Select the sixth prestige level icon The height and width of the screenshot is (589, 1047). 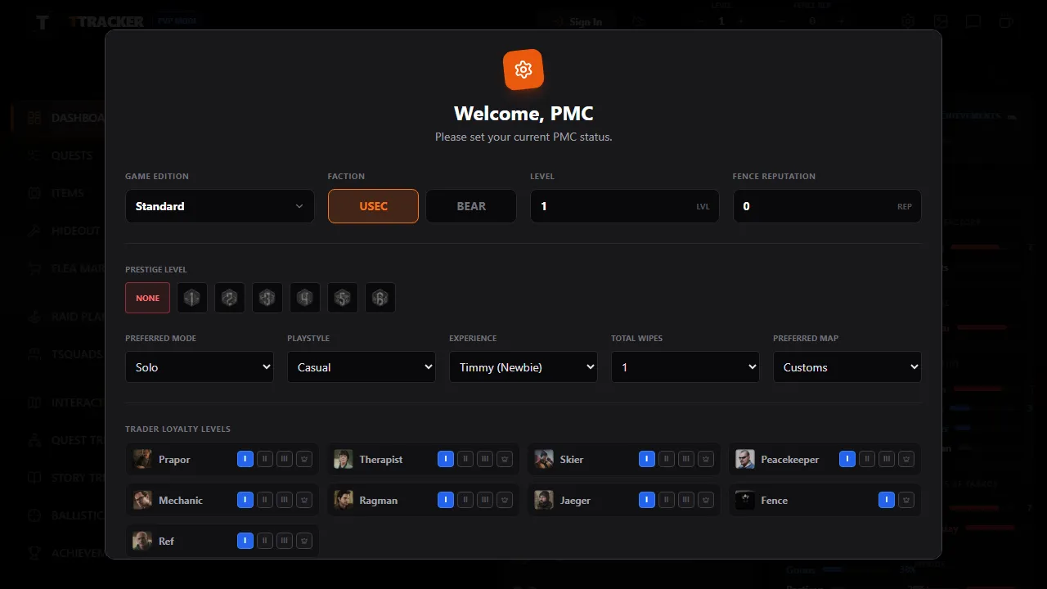pyautogui.click(x=380, y=298)
